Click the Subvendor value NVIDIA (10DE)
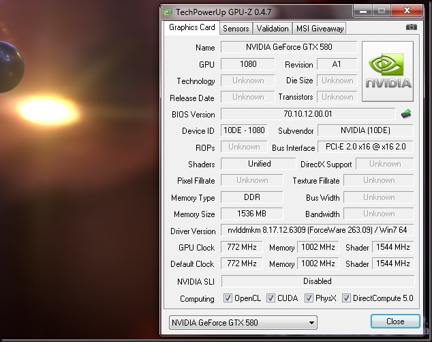Image resolution: width=432 pixels, height=342 pixels. pyautogui.click(x=365, y=130)
